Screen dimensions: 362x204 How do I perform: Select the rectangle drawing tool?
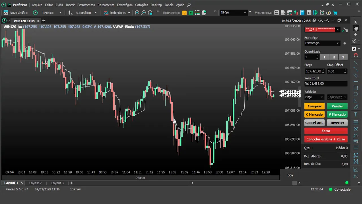356,88
